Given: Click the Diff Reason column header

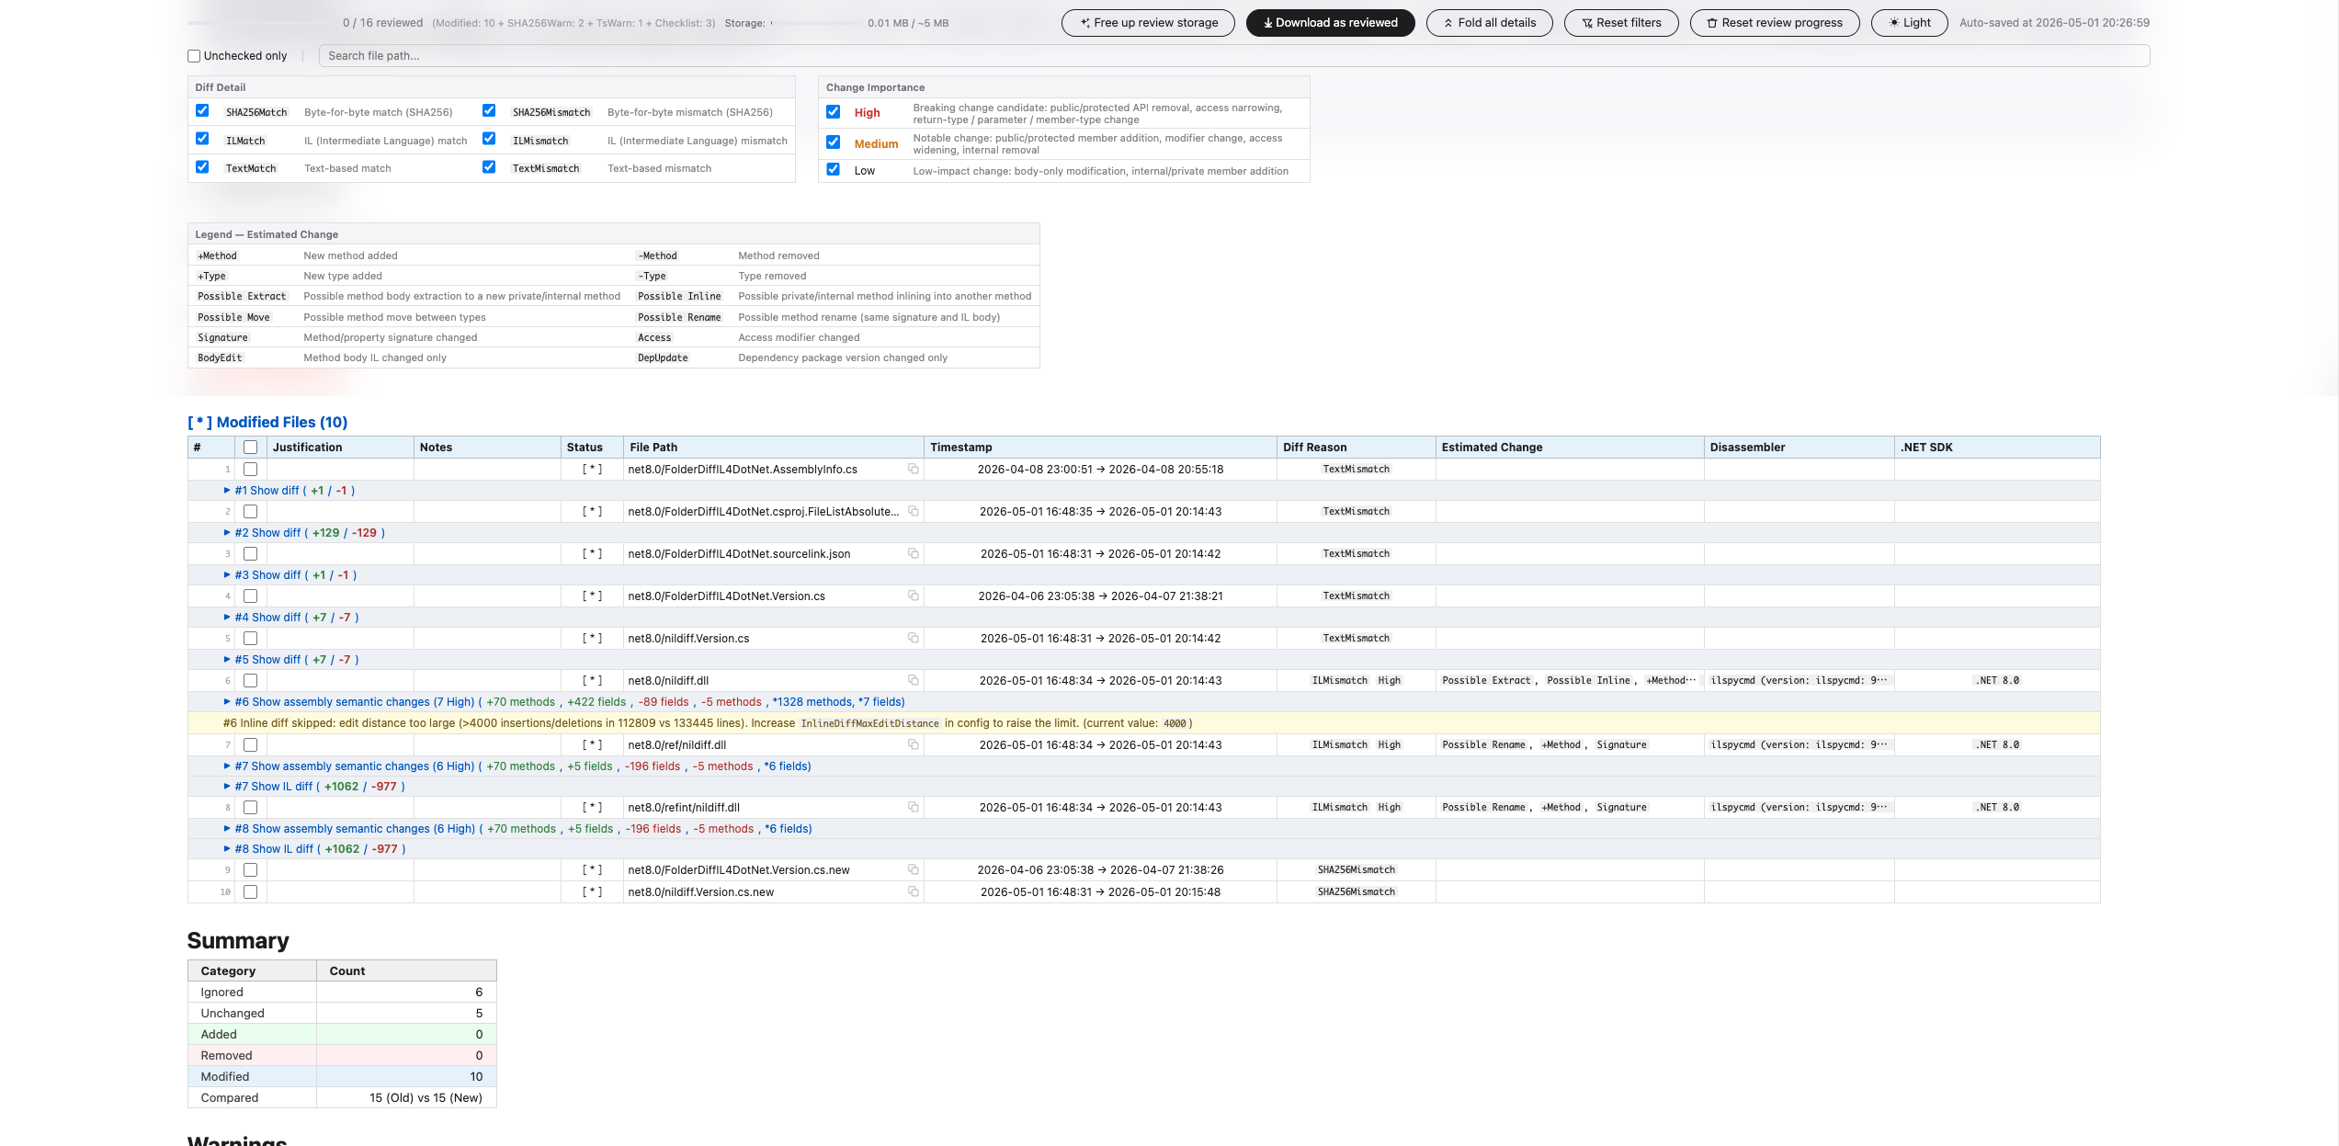Looking at the screenshot, I should pyautogui.click(x=1356, y=448).
